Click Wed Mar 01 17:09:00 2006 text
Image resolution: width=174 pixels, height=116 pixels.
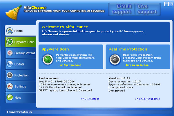(x=57, y=81)
